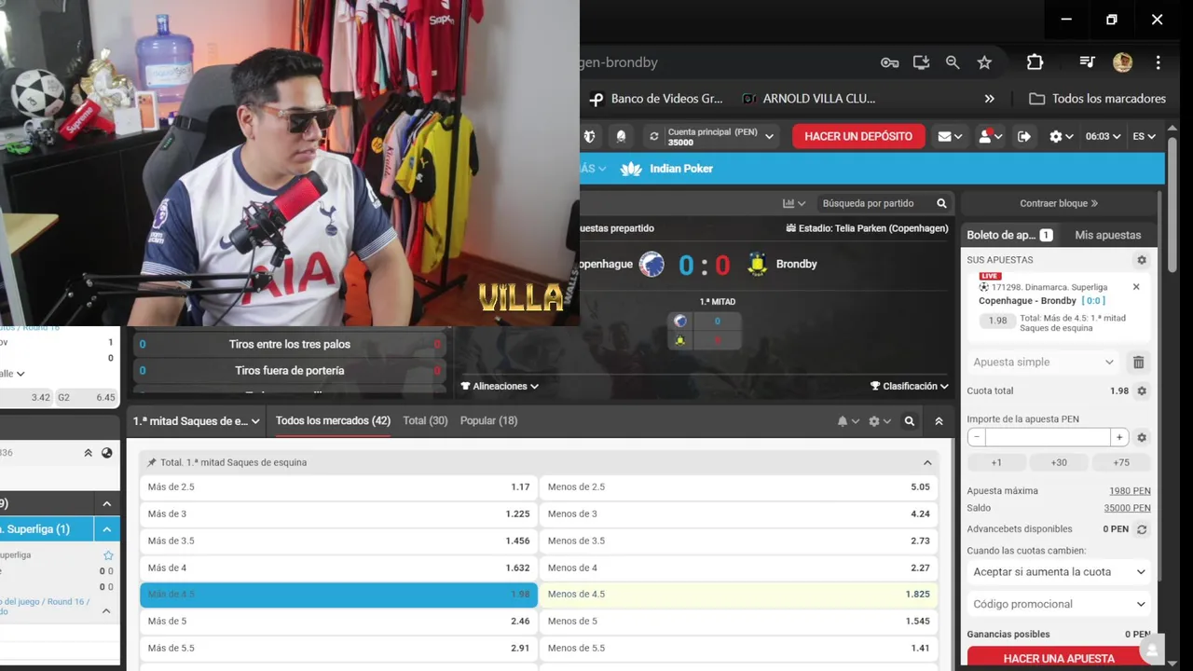Increase the stake with the plus stepper
The width and height of the screenshot is (1193, 671).
click(1119, 437)
